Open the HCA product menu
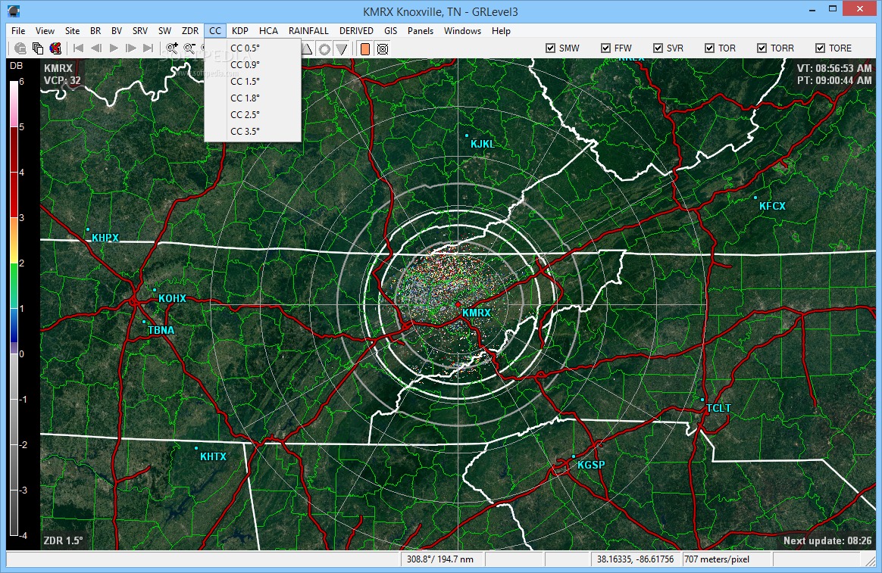This screenshot has width=882, height=573. click(269, 31)
